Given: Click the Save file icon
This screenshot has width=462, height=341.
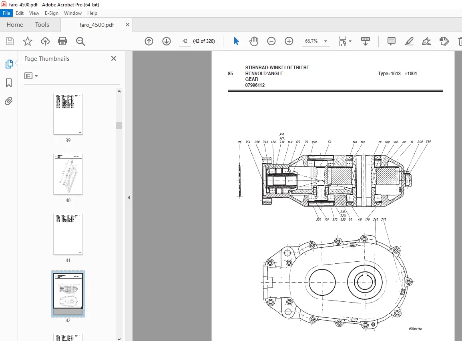Looking at the screenshot, I should pos(10,41).
